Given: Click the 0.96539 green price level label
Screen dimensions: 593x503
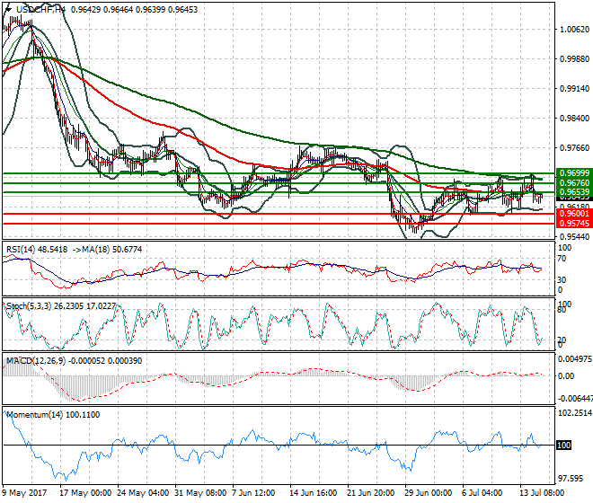Looking at the screenshot, I should [574, 191].
